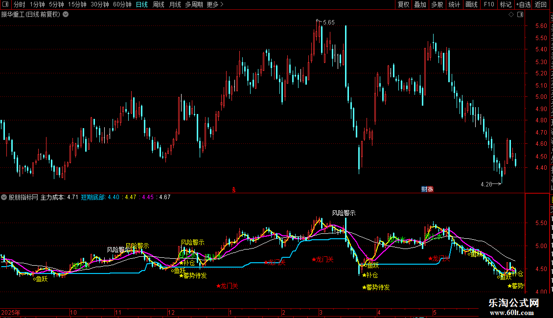Click the 短期底部: 4.40 indicator value
This screenshot has height=318, width=553.
pyautogui.click(x=100, y=198)
